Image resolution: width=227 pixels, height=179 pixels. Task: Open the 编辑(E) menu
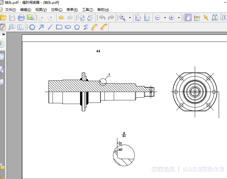coord(26,10)
